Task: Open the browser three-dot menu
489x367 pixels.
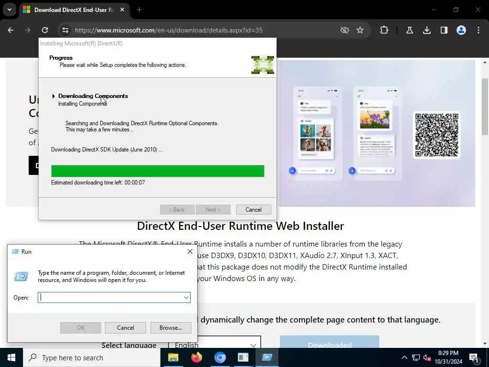Action: (478, 30)
